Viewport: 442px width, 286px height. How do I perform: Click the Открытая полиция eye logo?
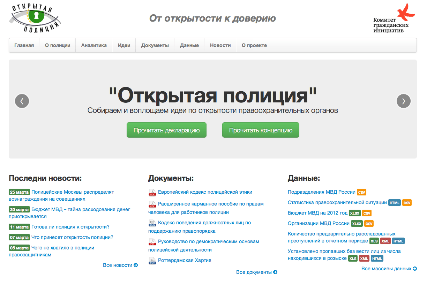(x=35, y=17)
